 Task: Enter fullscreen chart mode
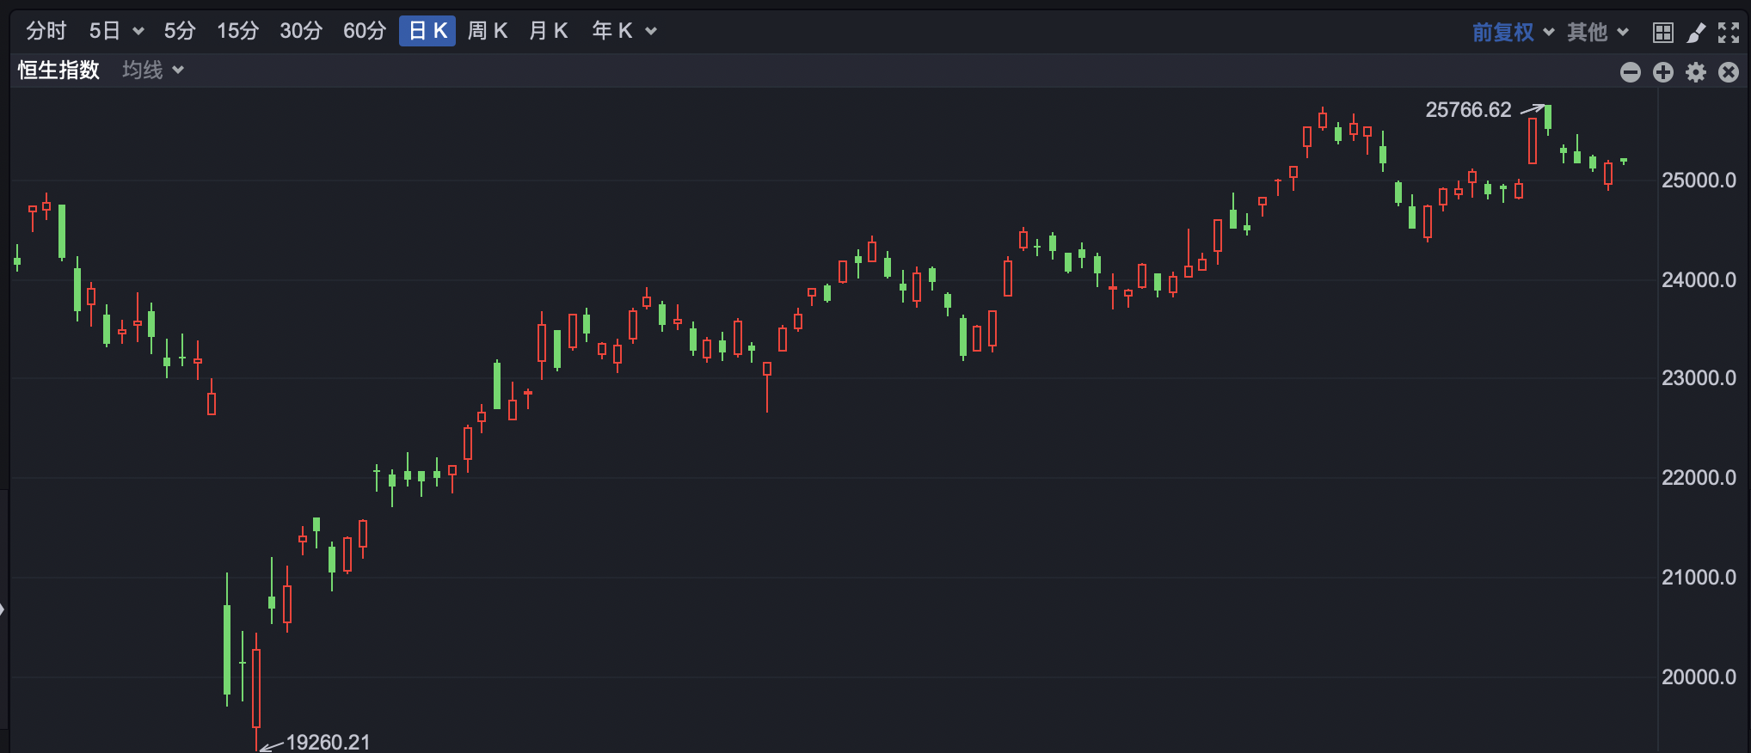tap(1729, 33)
